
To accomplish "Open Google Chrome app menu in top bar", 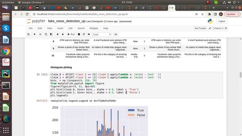I will click(31, 2).
